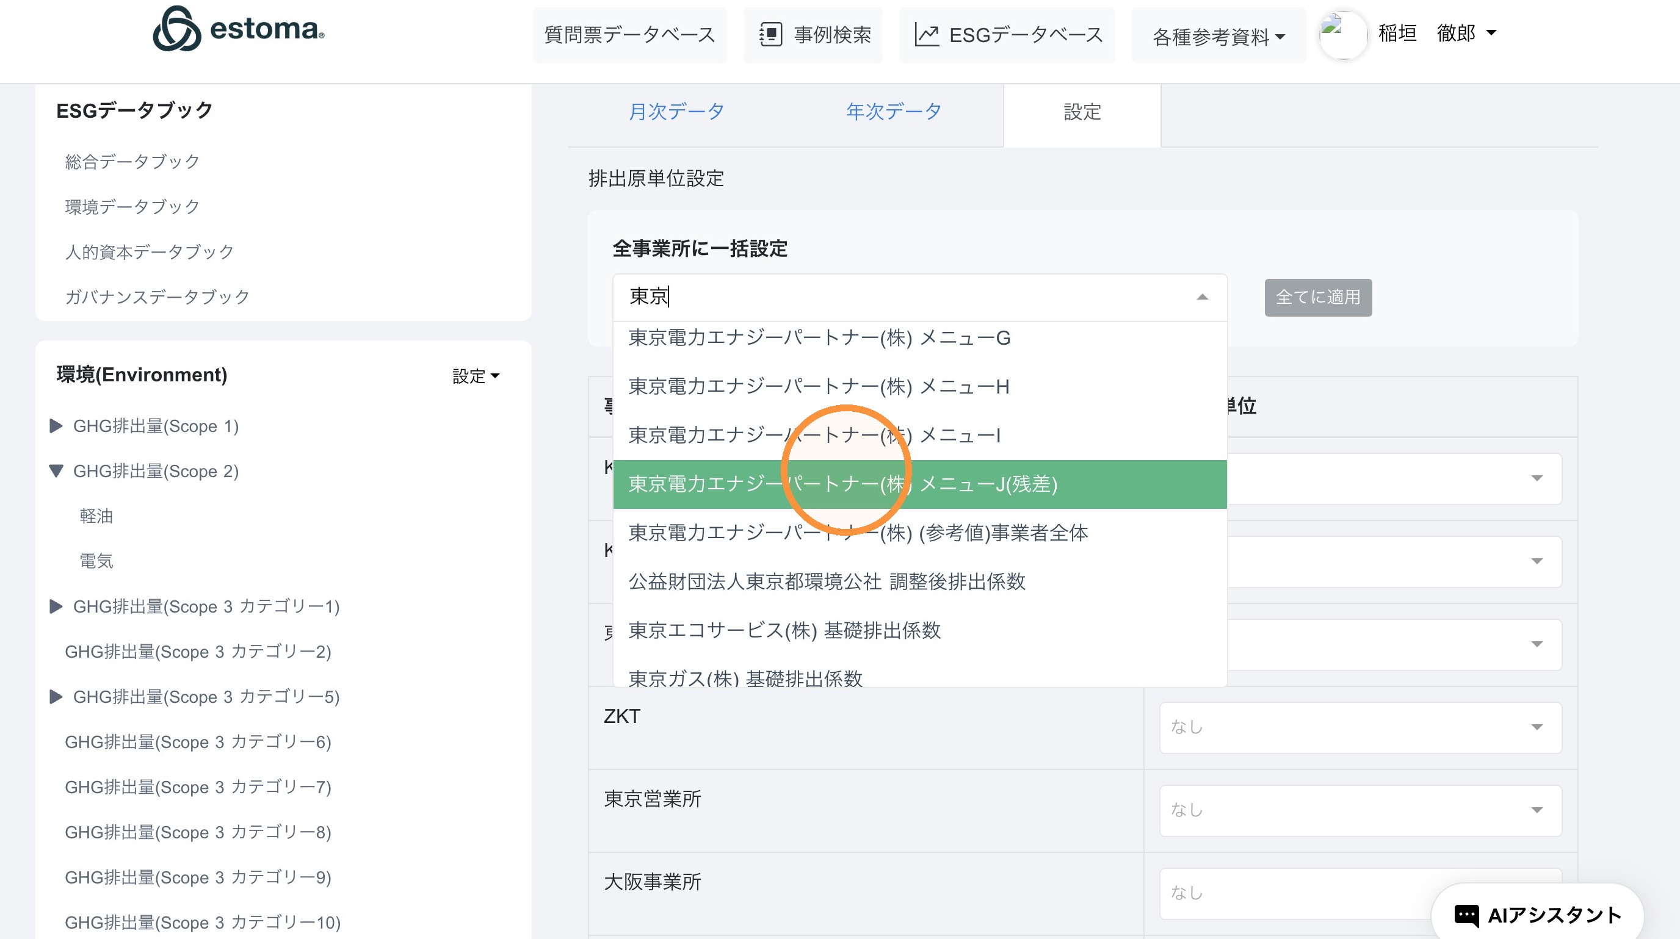Open GHG排出量(Scope 3 カテゴリー10)
The height and width of the screenshot is (939, 1680).
pos(203,922)
